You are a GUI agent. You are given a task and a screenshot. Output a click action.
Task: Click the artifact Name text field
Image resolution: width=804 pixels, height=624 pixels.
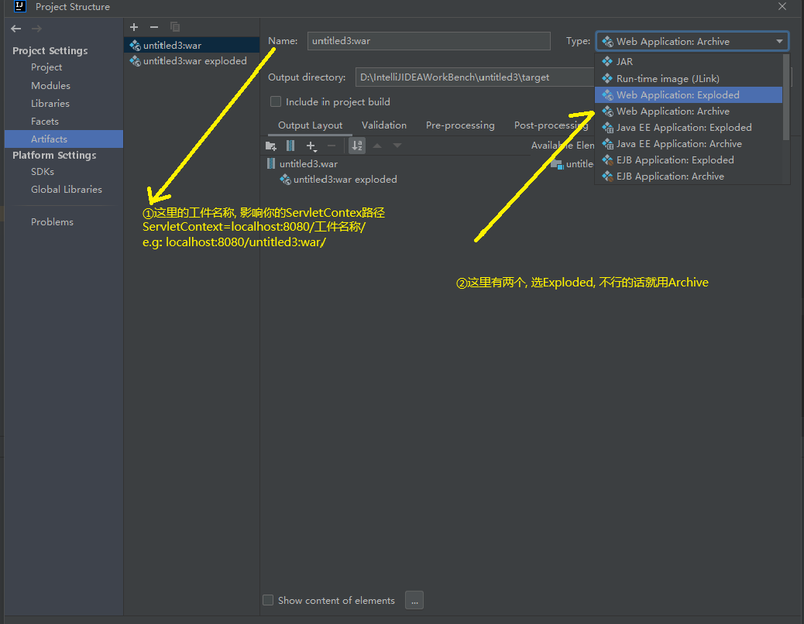click(x=428, y=42)
